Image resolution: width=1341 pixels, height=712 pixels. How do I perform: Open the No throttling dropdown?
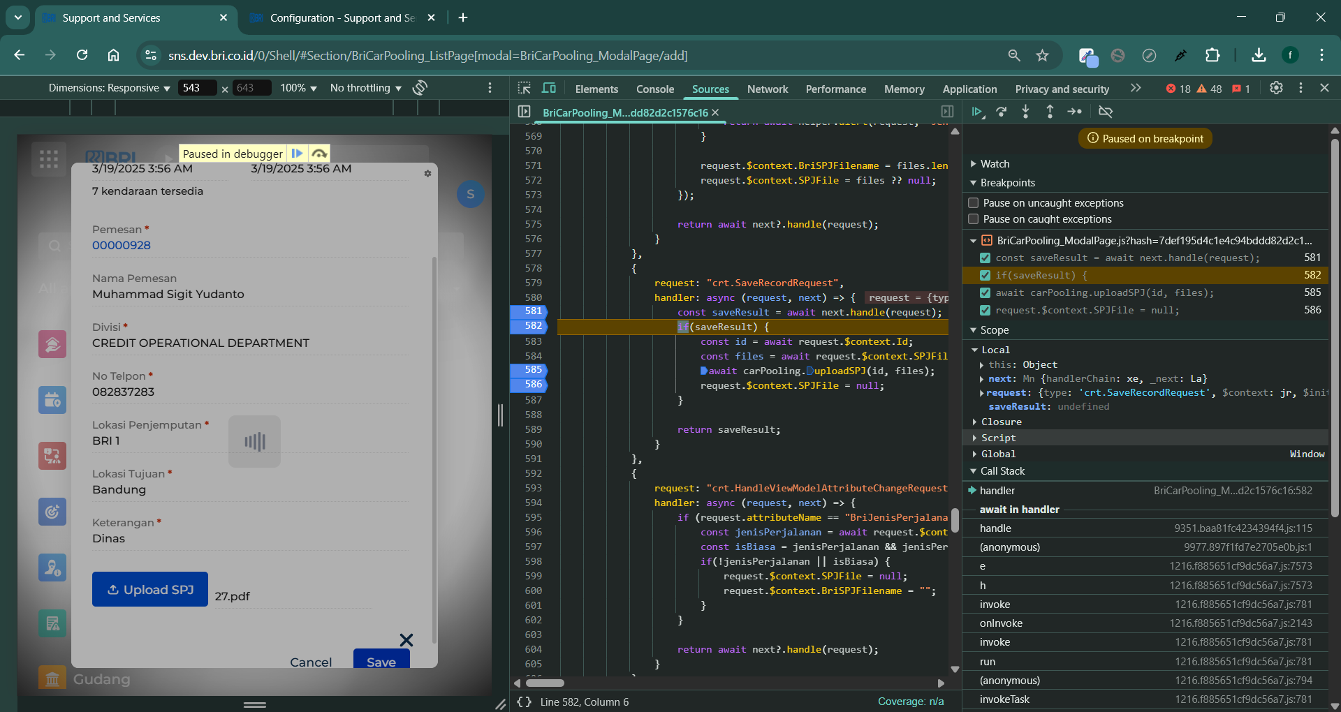click(366, 88)
